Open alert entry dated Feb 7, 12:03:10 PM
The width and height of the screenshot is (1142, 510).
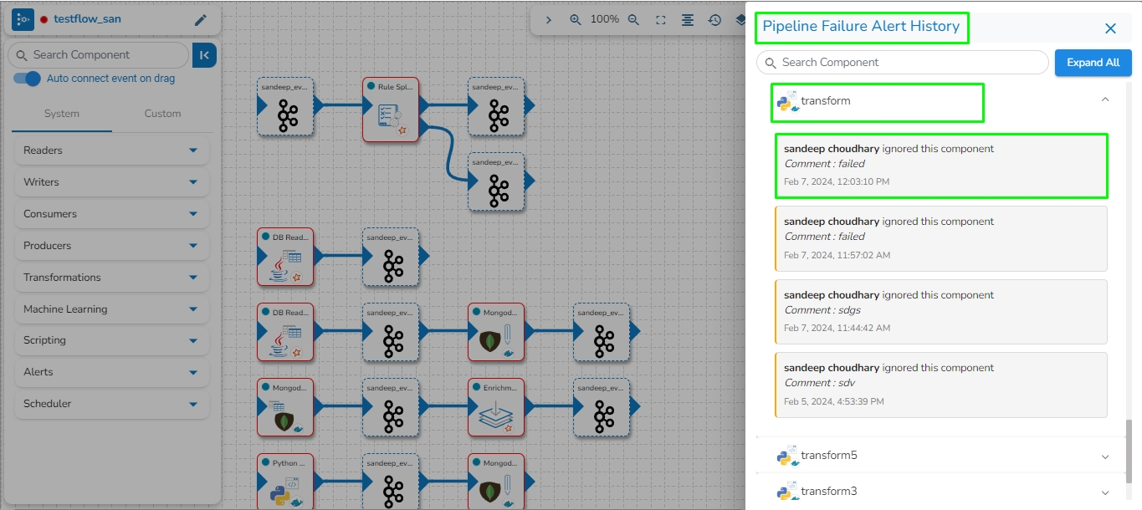click(x=941, y=165)
